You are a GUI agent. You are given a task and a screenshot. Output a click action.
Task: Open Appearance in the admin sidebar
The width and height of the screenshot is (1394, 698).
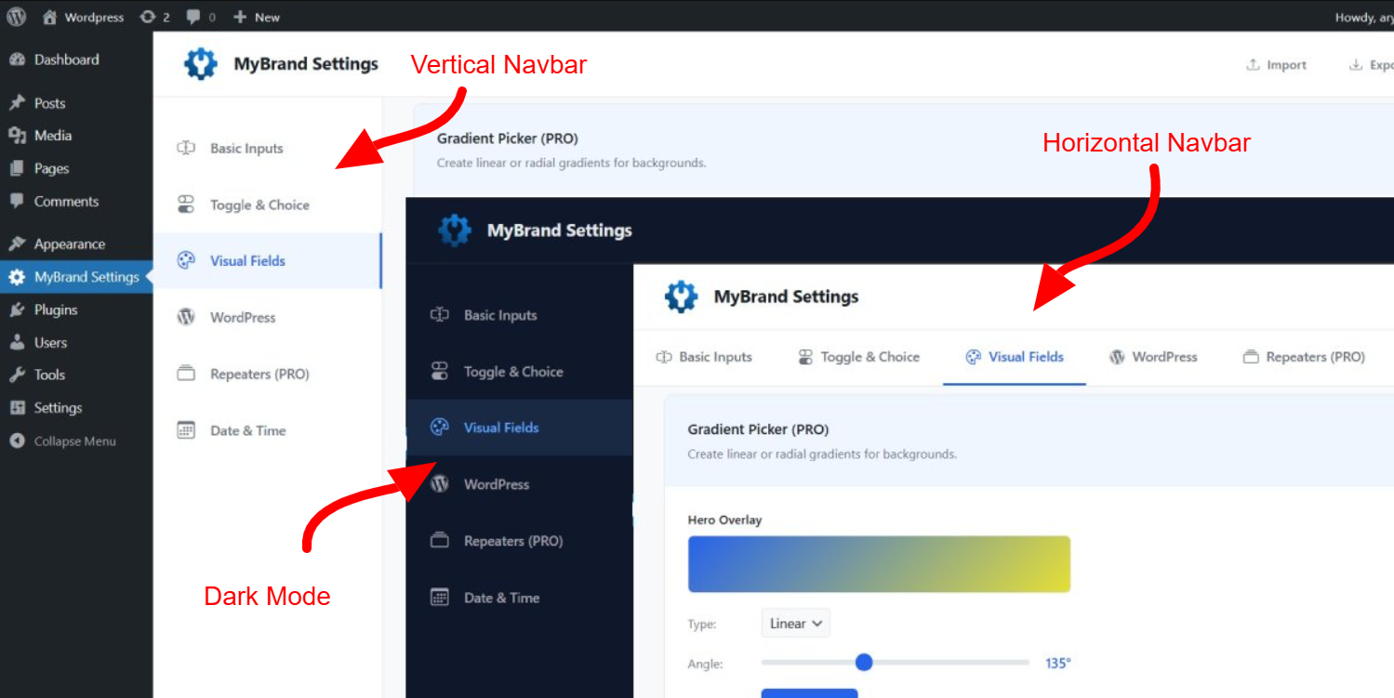click(x=69, y=244)
